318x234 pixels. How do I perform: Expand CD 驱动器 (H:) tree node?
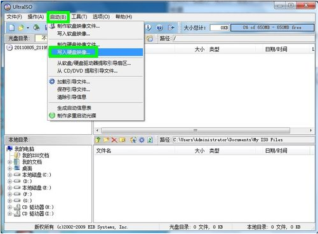10,207
